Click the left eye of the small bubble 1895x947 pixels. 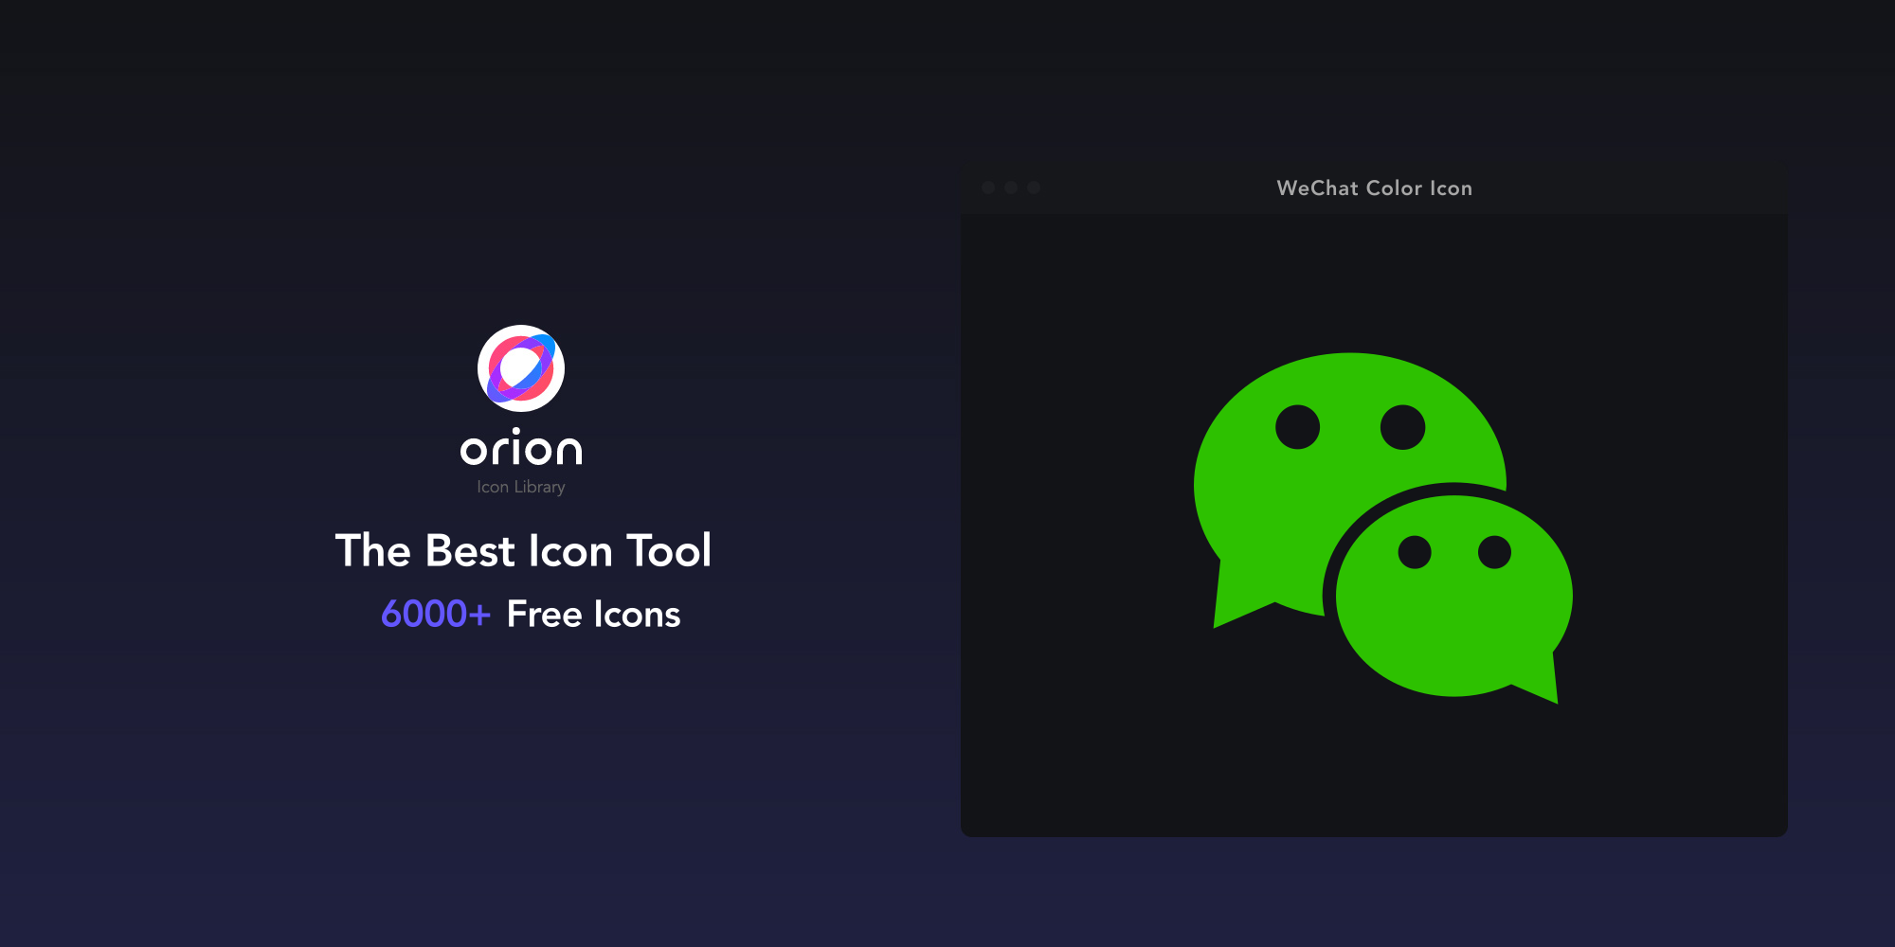(x=1415, y=552)
